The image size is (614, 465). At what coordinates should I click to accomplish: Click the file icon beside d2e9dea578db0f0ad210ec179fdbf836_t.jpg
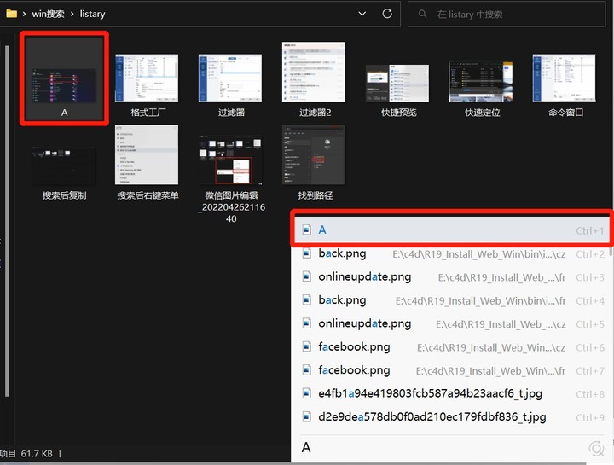click(307, 417)
